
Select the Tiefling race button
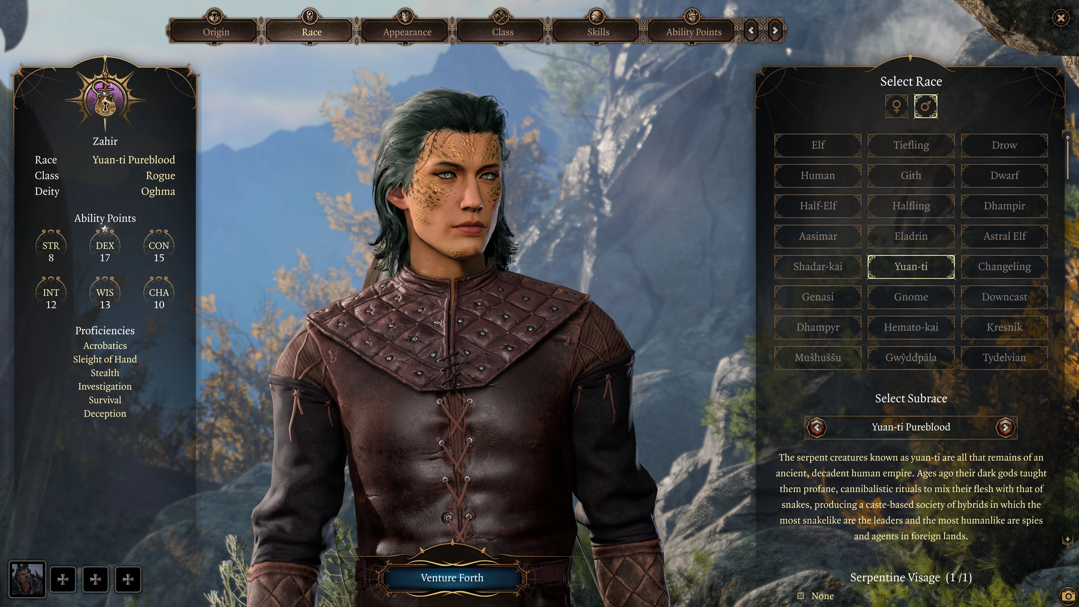pyautogui.click(x=911, y=144)
